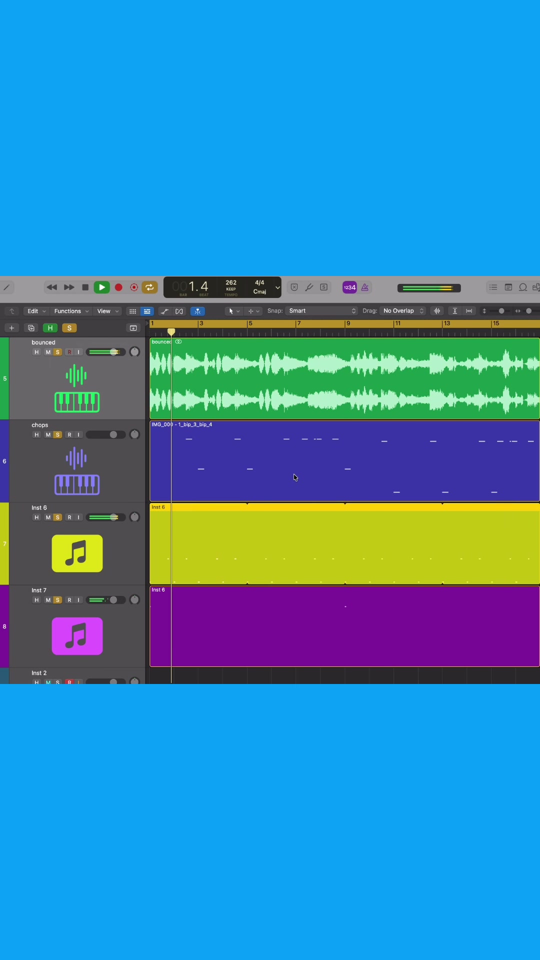Click the Inst 6 yellow music note icon
540x960 pixels.
click(77, 553)
